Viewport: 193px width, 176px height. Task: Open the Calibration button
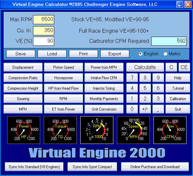point(178,99)
